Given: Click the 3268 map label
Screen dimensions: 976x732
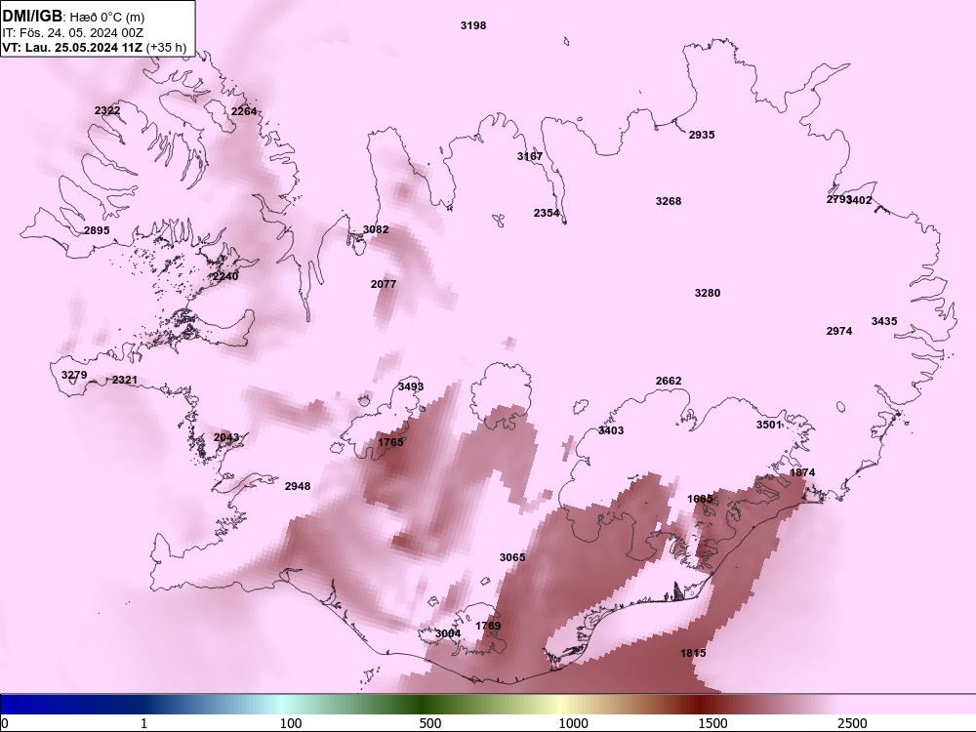Looking at the screenshot, I should pos(669,201).
